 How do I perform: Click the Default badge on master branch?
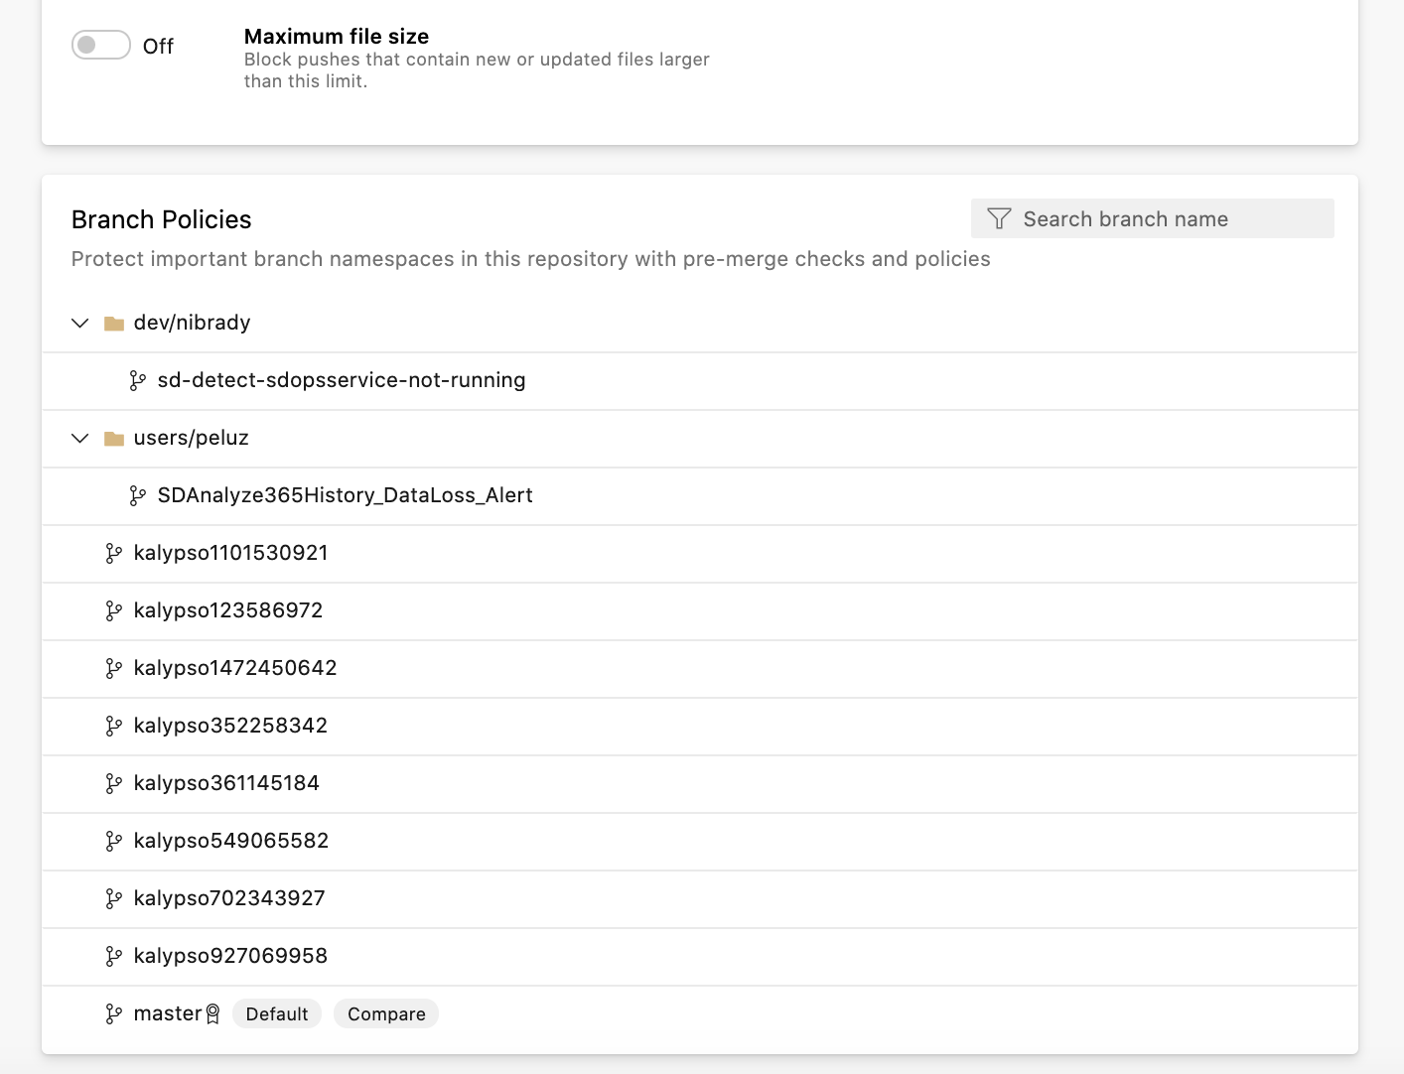click(276, 1013)
